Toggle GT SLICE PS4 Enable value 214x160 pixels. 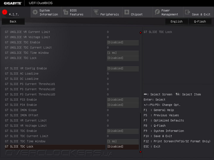point(123,105)
